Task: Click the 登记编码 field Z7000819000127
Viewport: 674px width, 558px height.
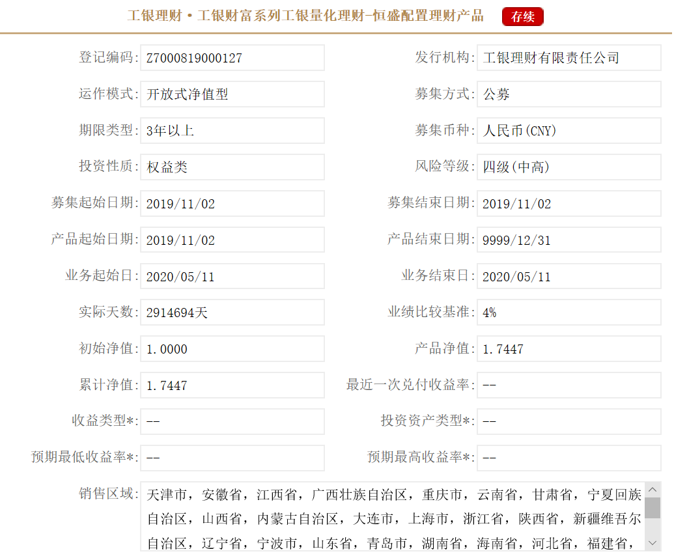Action: click(232, 57)
